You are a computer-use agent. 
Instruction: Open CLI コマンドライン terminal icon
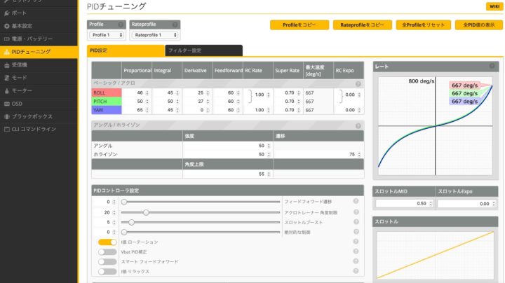coord(7,129)
